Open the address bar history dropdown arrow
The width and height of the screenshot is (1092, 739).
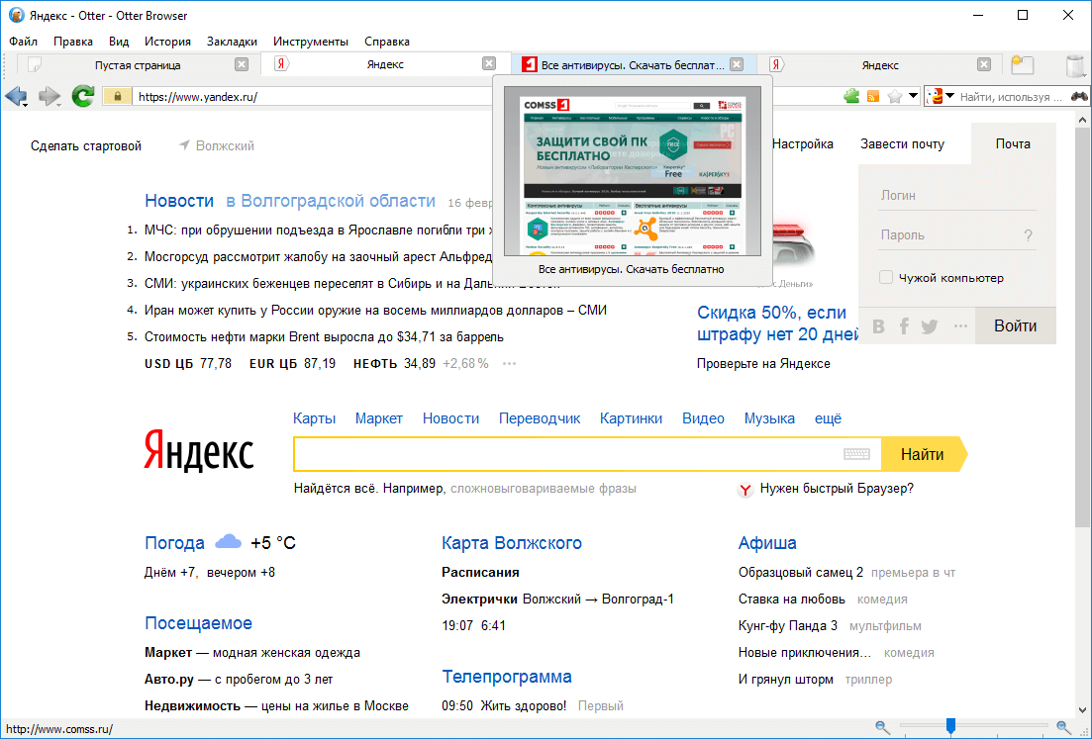tap(913, 96)
